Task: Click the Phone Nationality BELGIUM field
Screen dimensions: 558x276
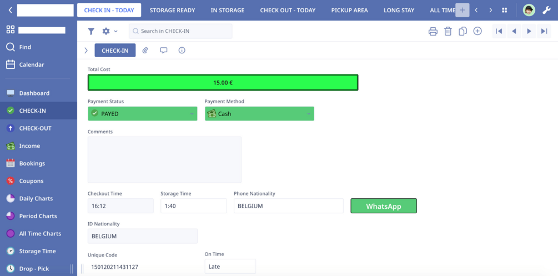Action: (x=289, y=206)
